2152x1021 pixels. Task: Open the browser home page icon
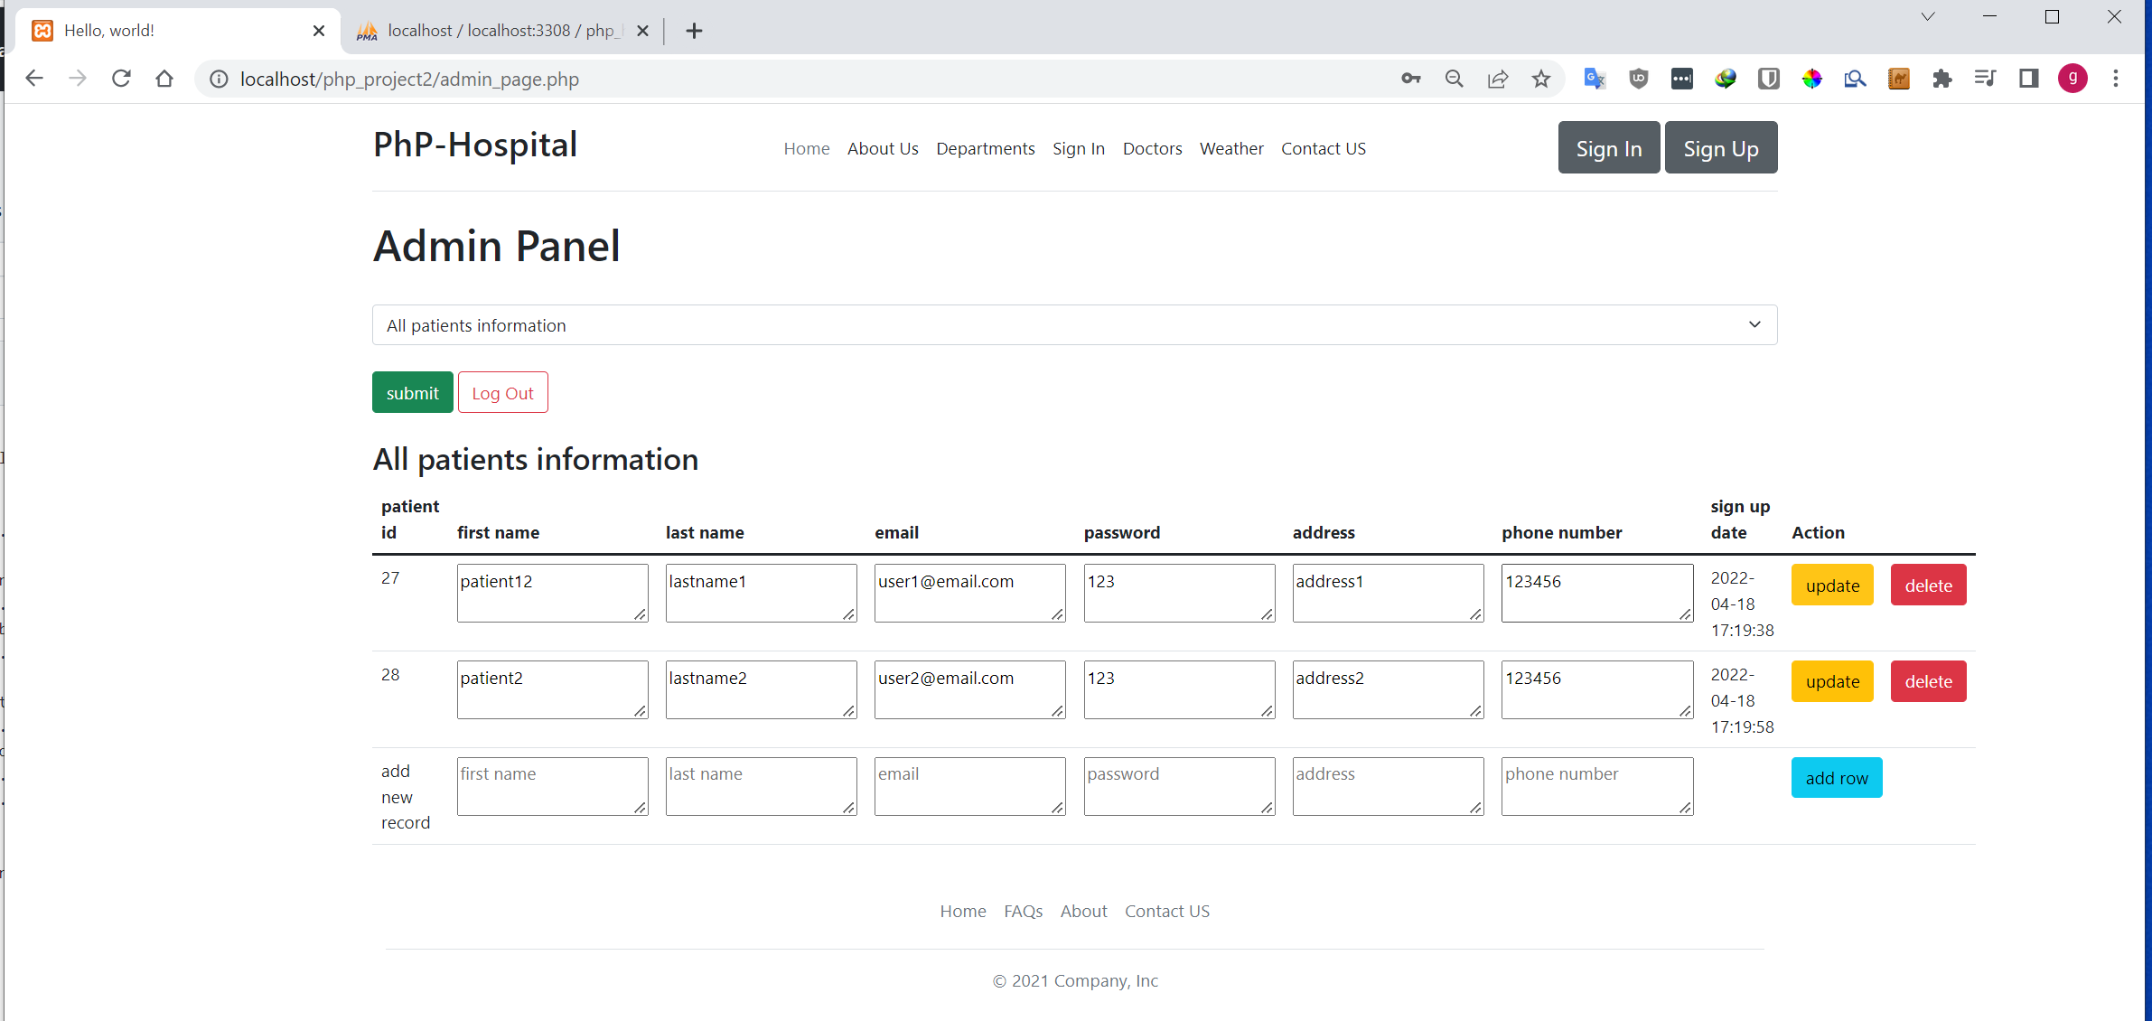164,79
